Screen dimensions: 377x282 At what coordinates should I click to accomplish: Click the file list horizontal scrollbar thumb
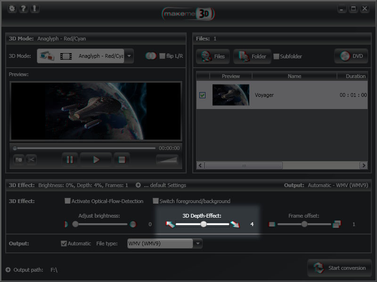point(244,165)
